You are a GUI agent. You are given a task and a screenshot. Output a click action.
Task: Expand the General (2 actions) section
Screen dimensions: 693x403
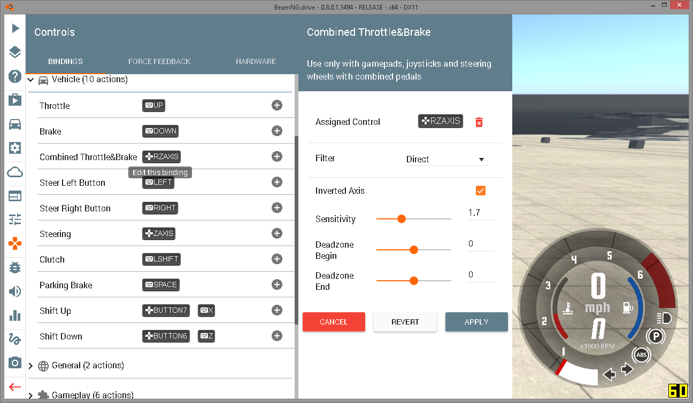click(30, 366)
